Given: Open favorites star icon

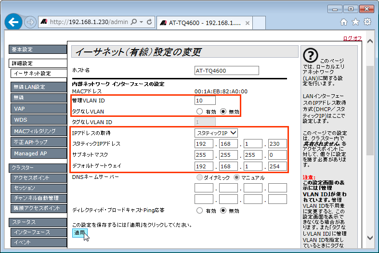Looking at the screenshot, I should pyautogui.click(x=355, y=22).
